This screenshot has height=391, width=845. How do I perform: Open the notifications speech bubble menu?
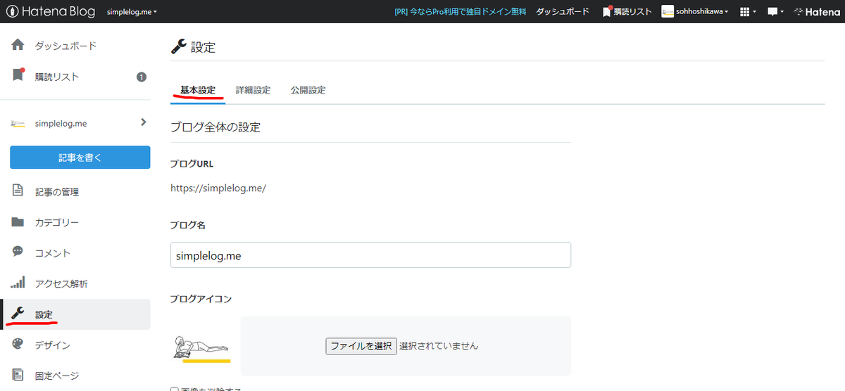coord(775,12)
